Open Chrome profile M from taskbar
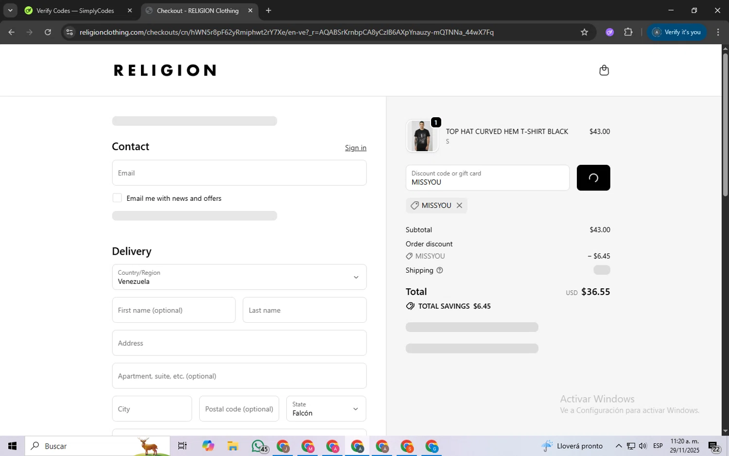Screen dimensions: 729x456 click(308, 446)
